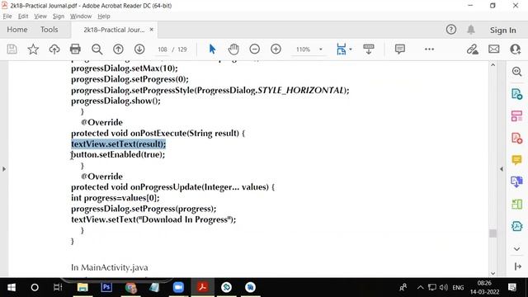Open Export PDF tool in sidebar
Screen dimensions: 528x297
[517, 93]
